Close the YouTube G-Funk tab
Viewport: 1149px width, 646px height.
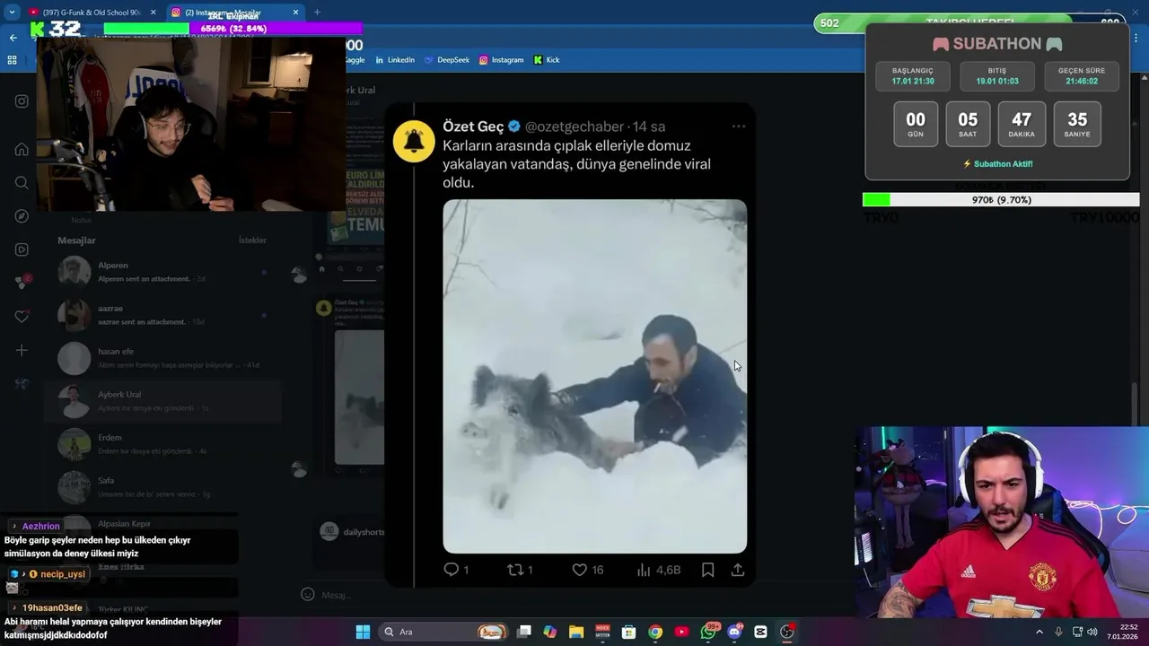(x=153, y=12)
